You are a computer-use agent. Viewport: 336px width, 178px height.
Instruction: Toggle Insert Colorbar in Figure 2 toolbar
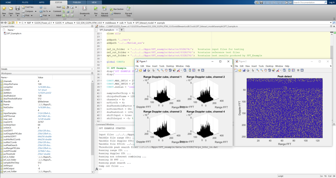click(289, 71)
